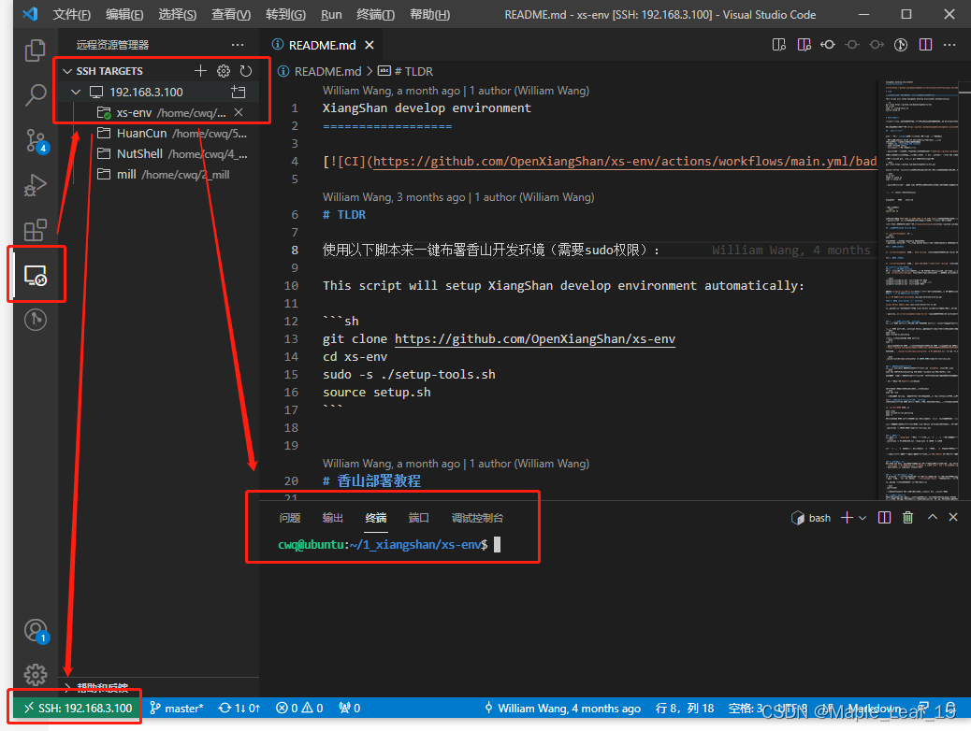
Task: Click the SSH: 192.168.3.100 remote indicator
Action: [x=78, y=709]
